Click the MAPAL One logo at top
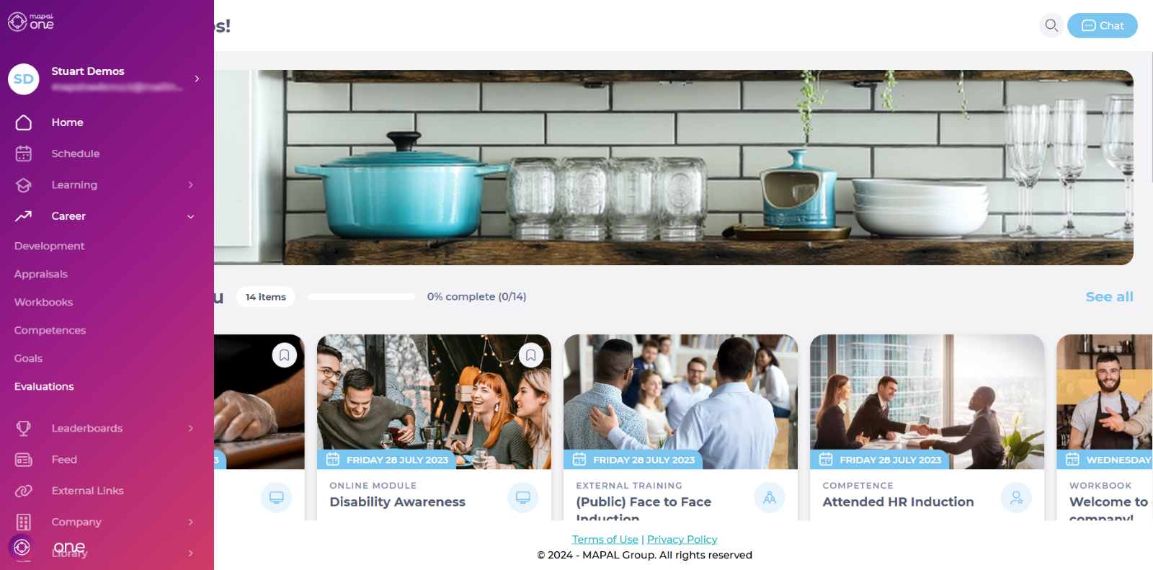 pyautogui.click(x=31, y=22)
